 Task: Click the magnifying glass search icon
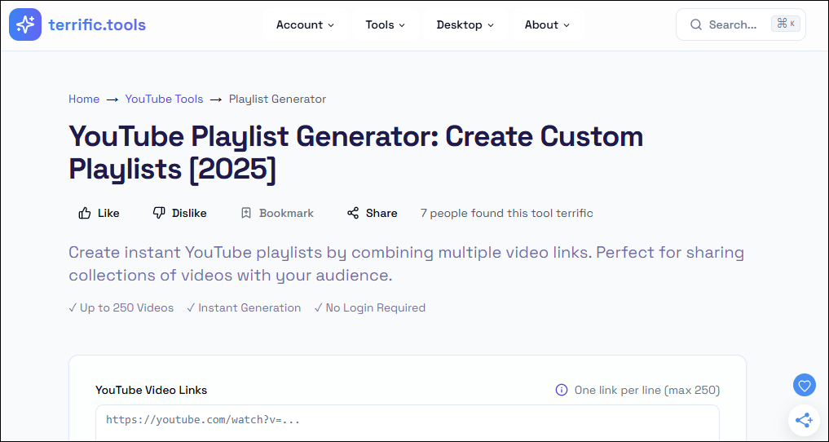[696, 24]
